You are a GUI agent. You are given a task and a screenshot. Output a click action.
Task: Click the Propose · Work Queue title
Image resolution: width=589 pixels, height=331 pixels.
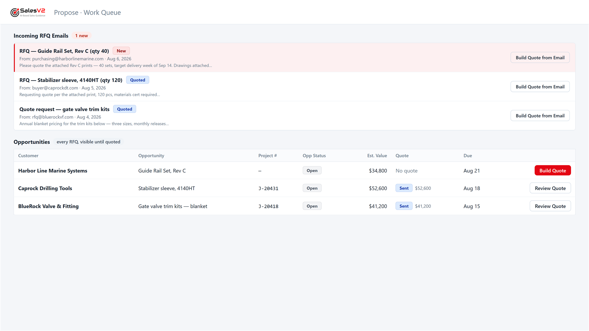click(x=87, y=13)
